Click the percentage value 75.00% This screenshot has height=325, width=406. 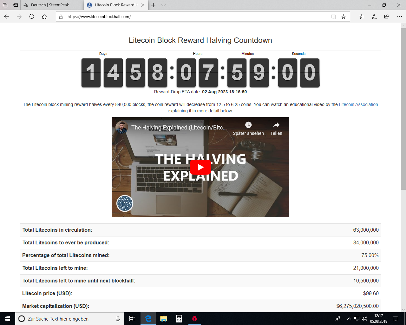click(x=370, y=255)
